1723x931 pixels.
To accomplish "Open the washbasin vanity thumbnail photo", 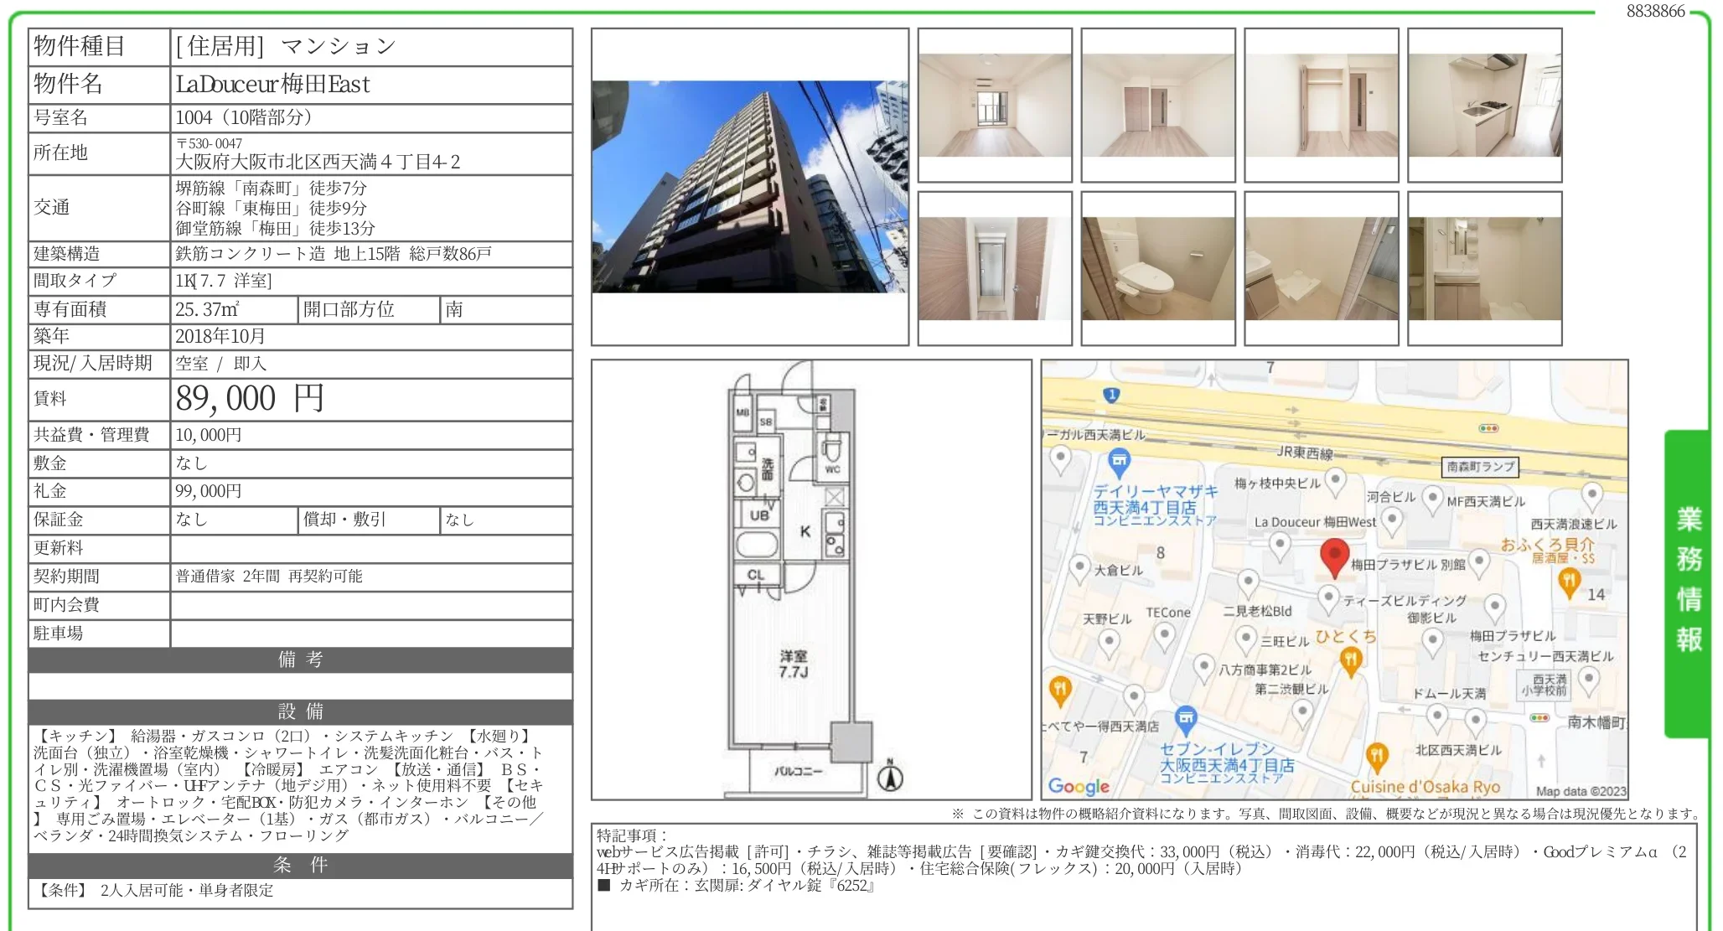I will 1484,268.
